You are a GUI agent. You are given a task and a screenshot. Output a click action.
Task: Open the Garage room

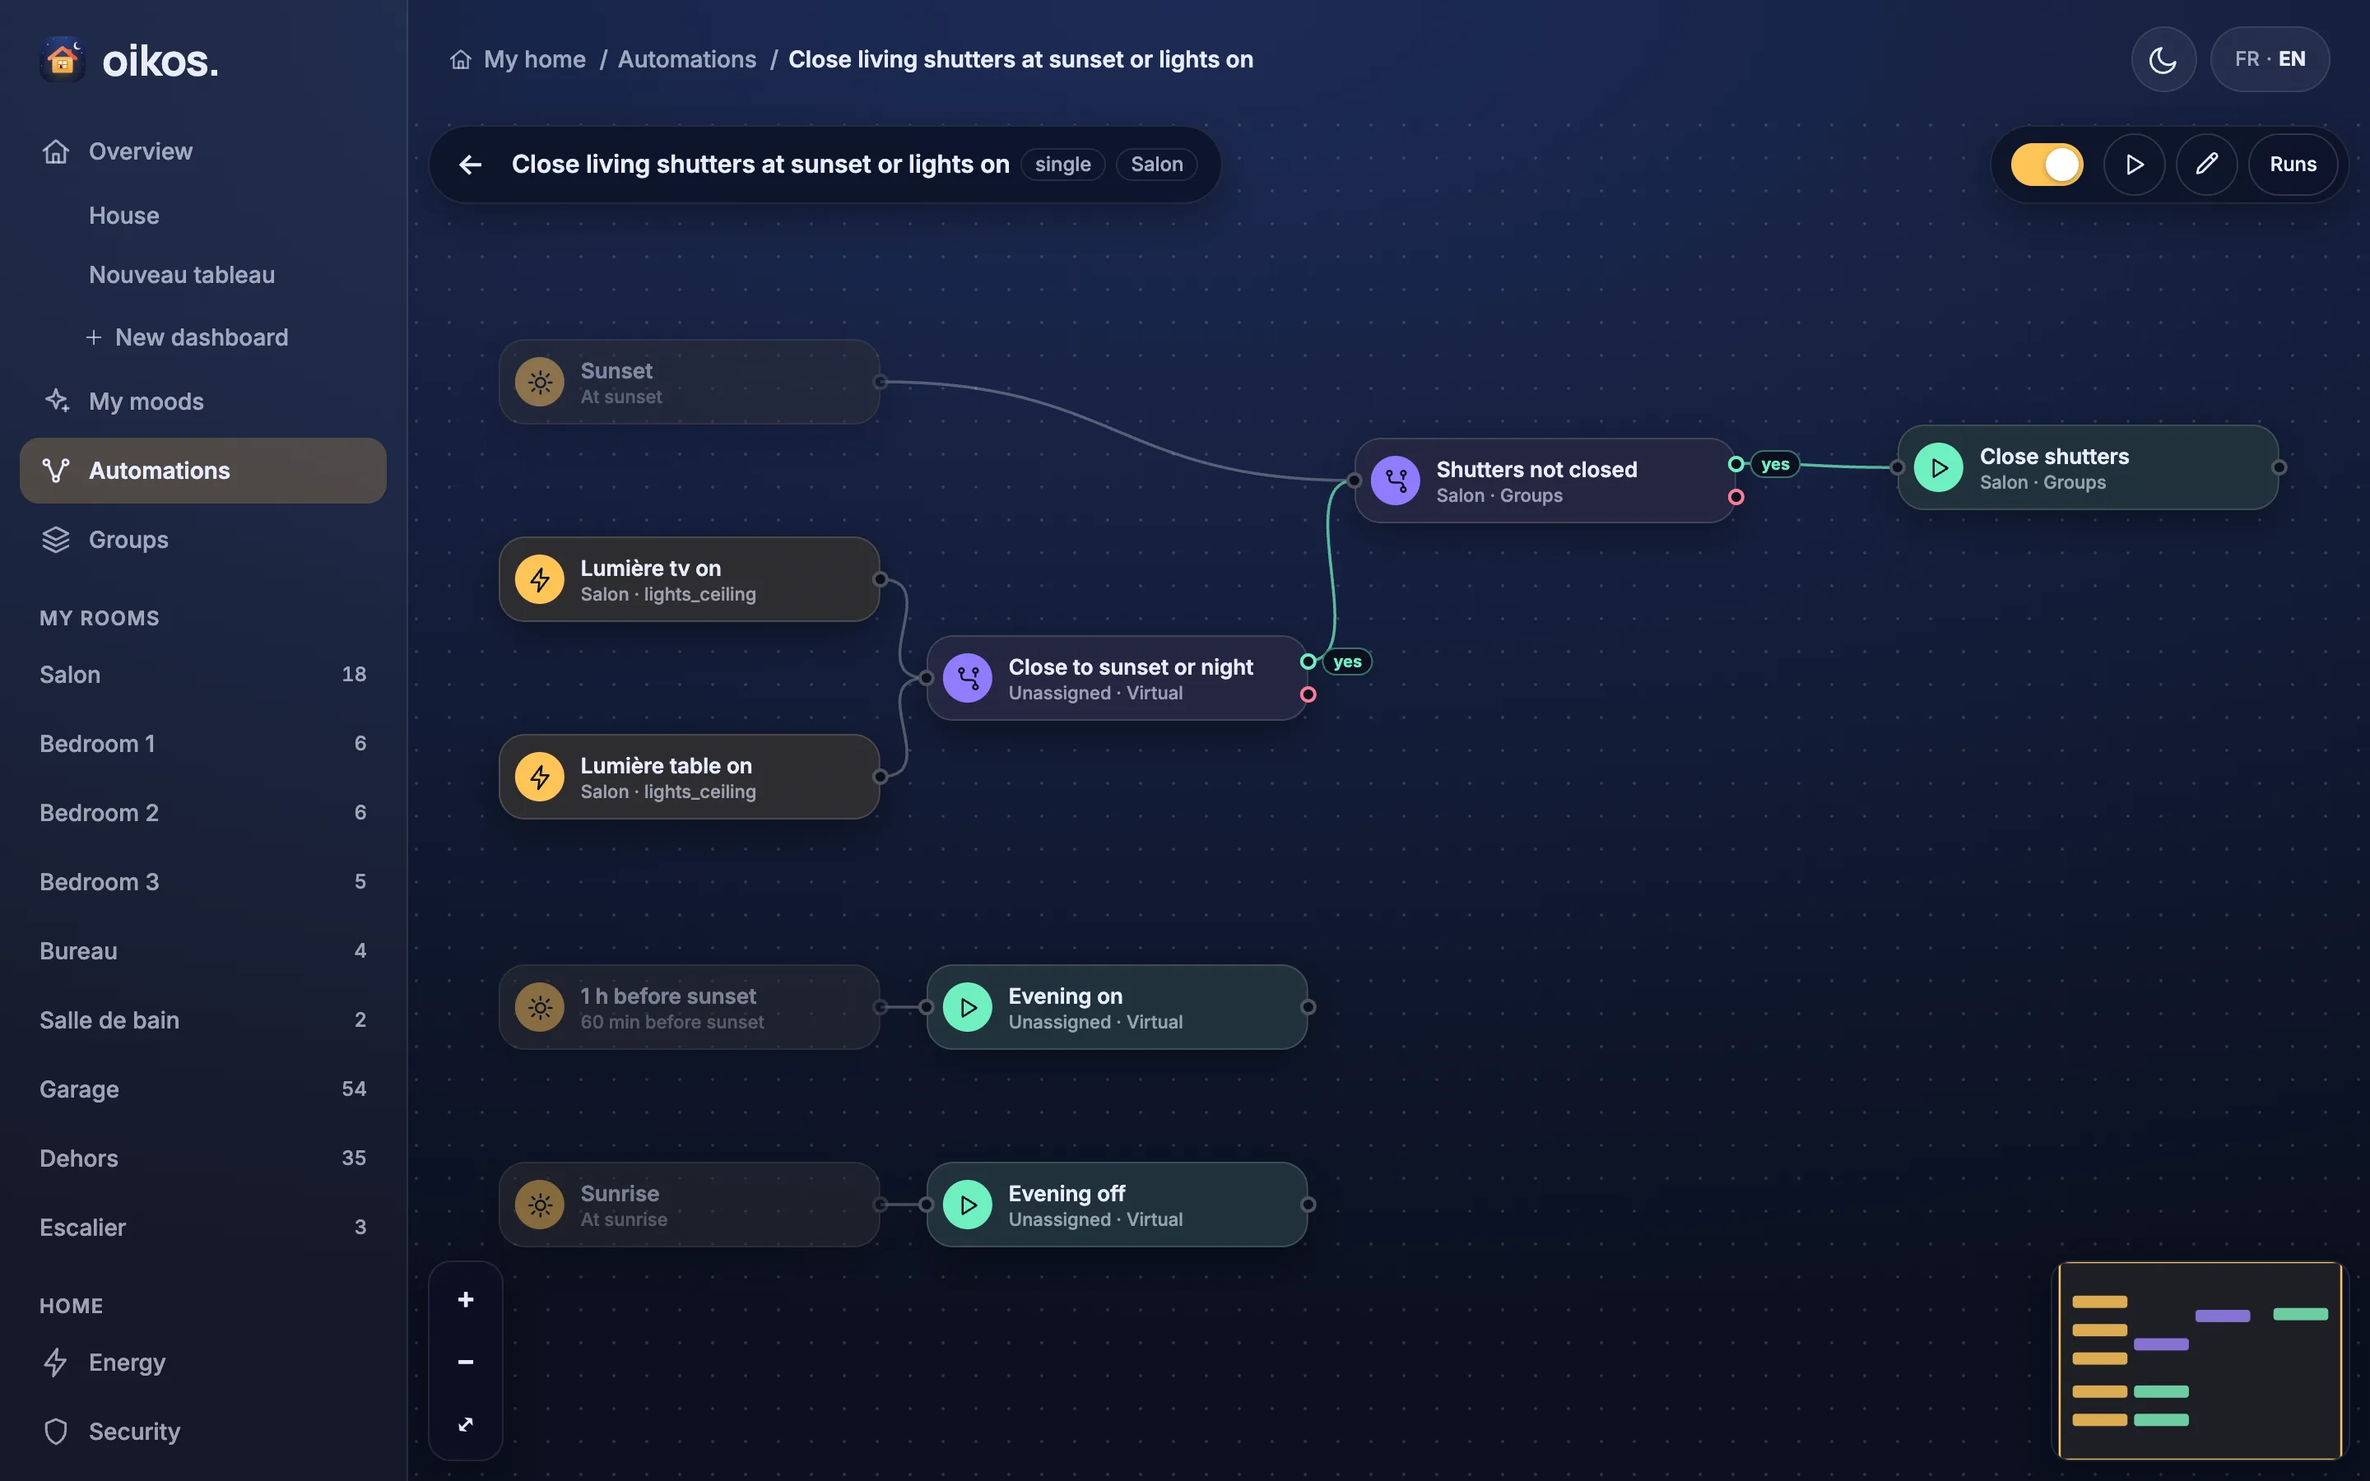(x=202, y=1089)
